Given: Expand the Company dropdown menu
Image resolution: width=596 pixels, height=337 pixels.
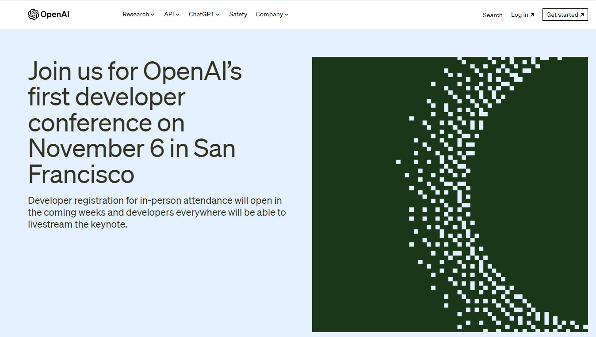Looking at the screenshot, I should tap(272, 15).
